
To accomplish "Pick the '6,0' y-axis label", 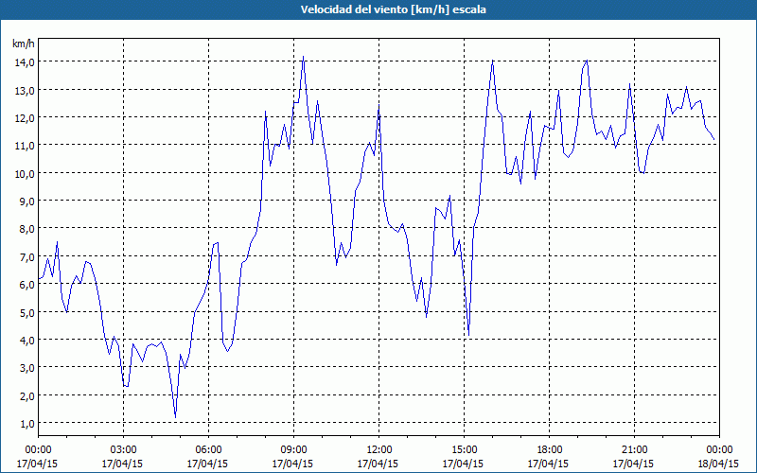I will pos(26,285).
